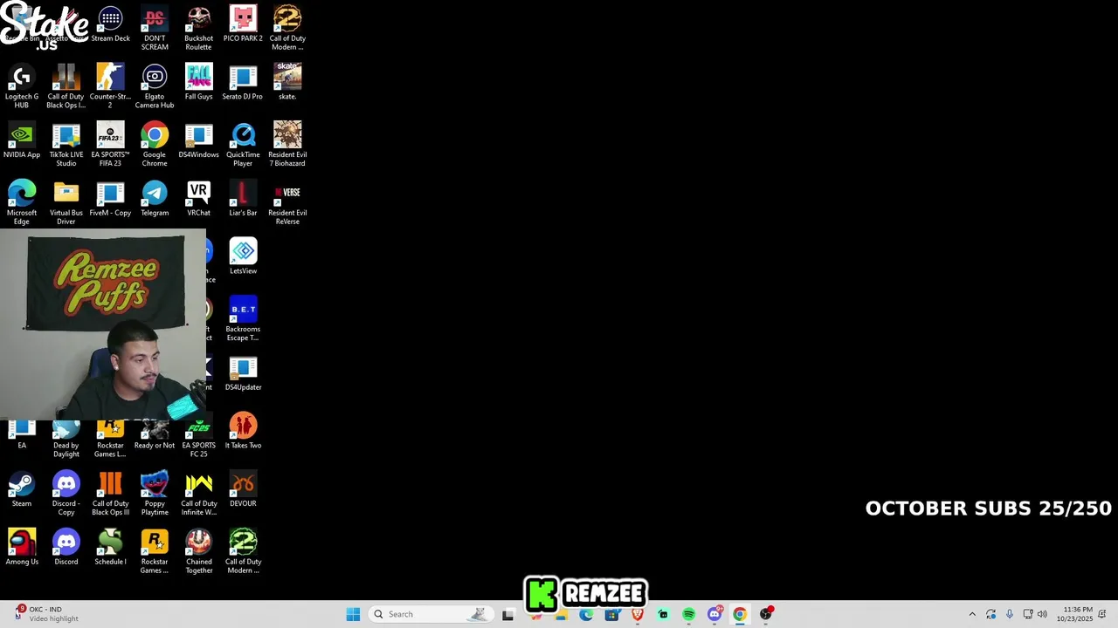Switch to Chrome on the taskbar
The width and height of the screenshot is (1118, 628).
tap(740, 614)
